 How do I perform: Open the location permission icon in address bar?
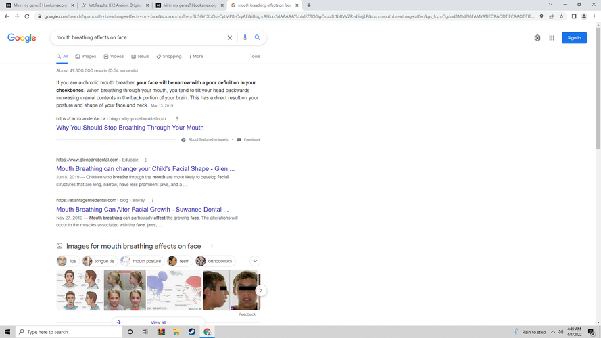(x=542, y=16)
